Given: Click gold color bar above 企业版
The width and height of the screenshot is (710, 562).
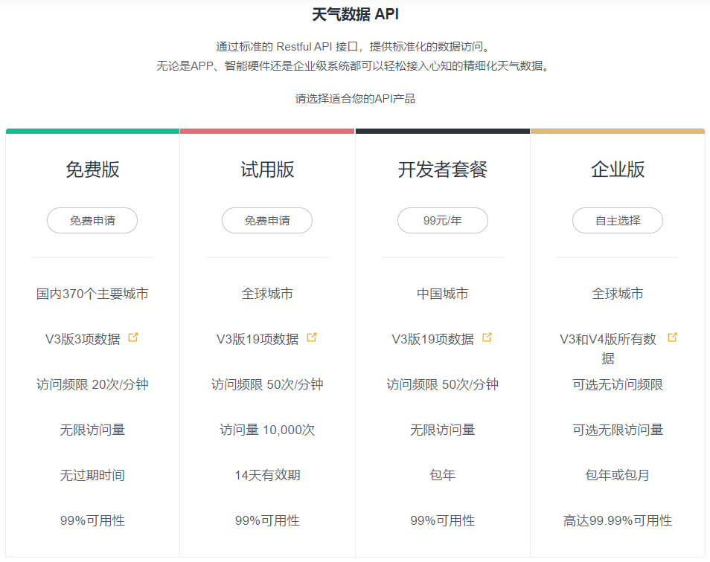Looking at the screenshot, I should point(618,131).
